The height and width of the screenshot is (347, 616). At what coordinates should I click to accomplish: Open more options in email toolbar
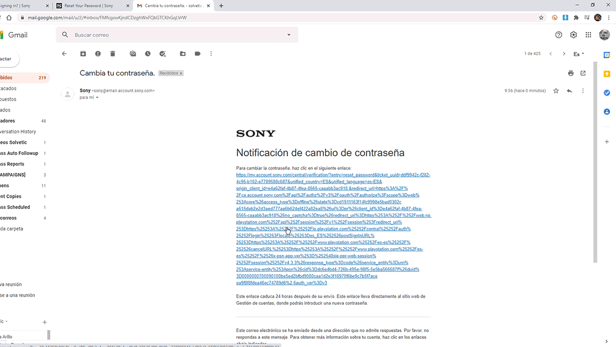click(211, 53)
